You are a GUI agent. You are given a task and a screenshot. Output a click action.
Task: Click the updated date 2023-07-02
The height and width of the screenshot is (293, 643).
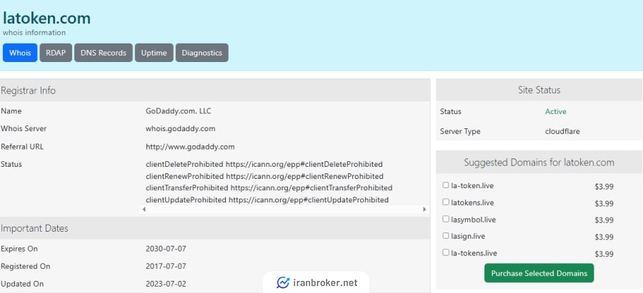point(166,284)
